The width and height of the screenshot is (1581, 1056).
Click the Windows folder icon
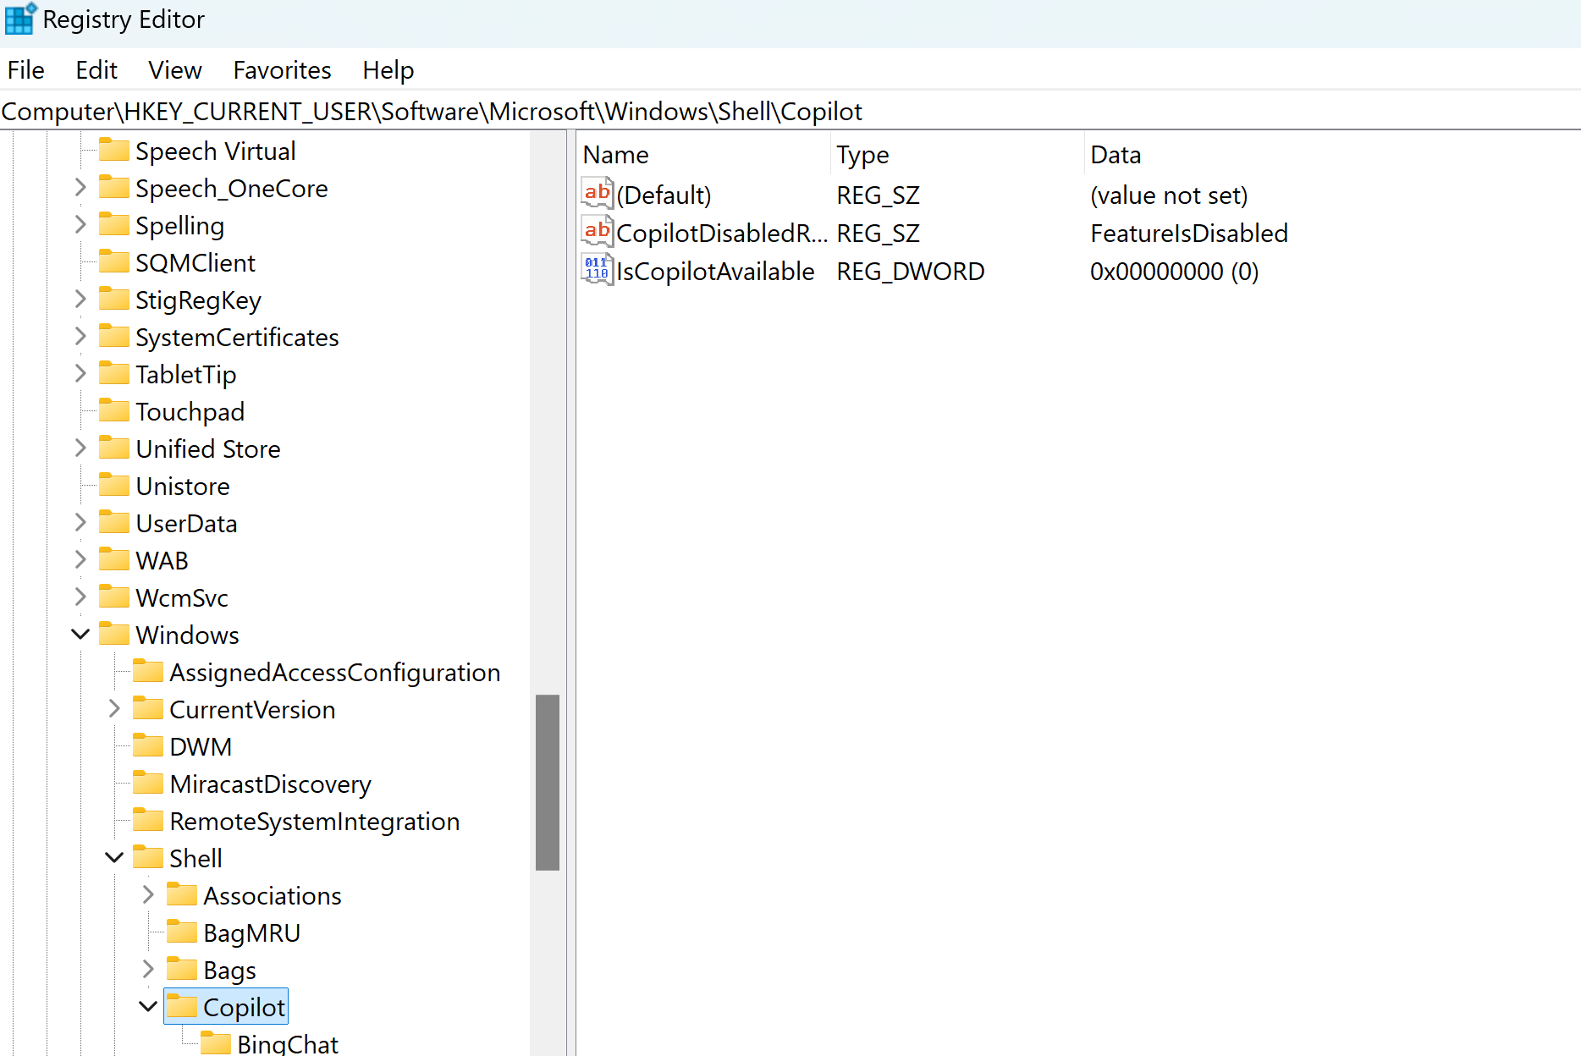(x=114, y=634)
